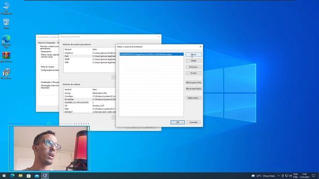Open the taskbar clock and date
This screenshot has height=179, width=319.
[305, 176]
